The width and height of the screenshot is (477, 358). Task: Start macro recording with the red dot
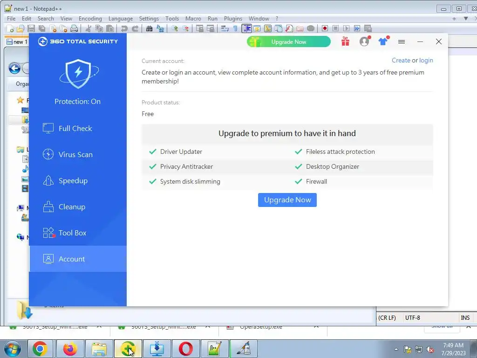tap(325, 28)
